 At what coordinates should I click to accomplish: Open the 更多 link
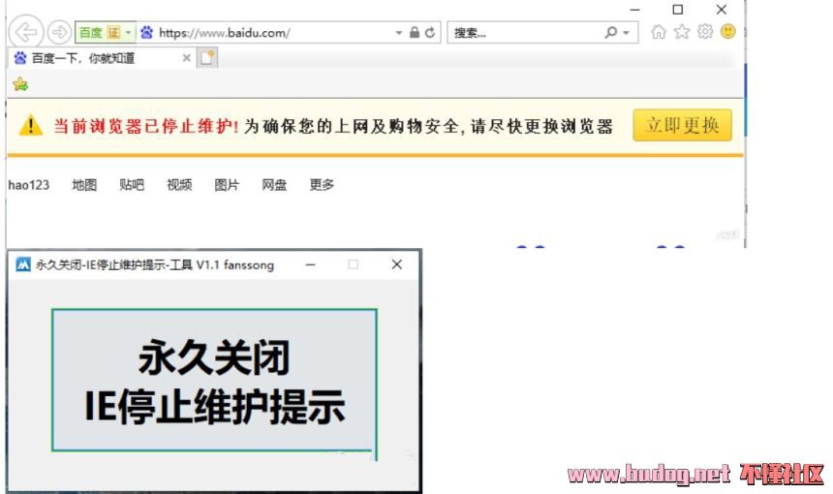pos(322,185)
